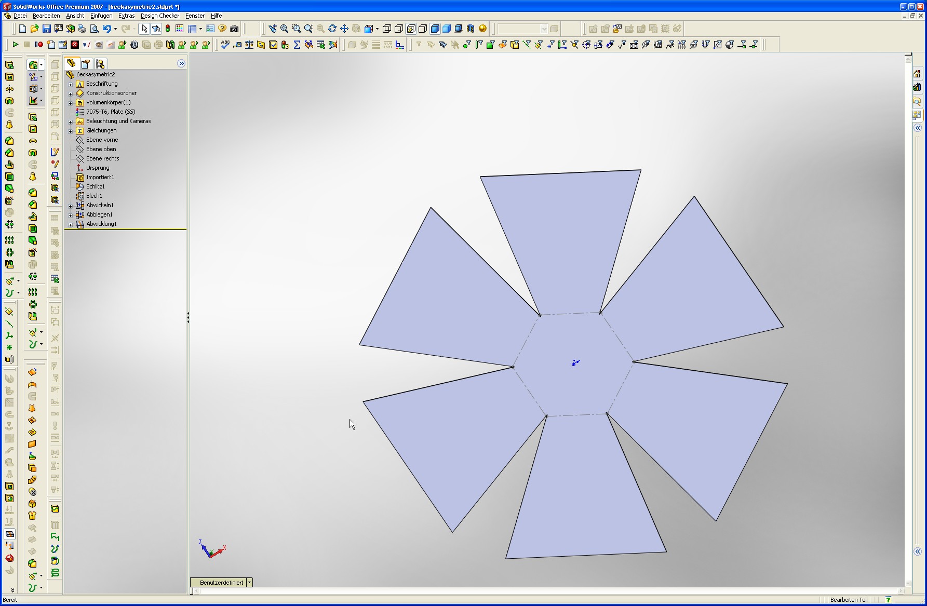Expand the Abwicklung1 tree node
927x606 pixels.
pyautogui.click(x=71, y=224)
